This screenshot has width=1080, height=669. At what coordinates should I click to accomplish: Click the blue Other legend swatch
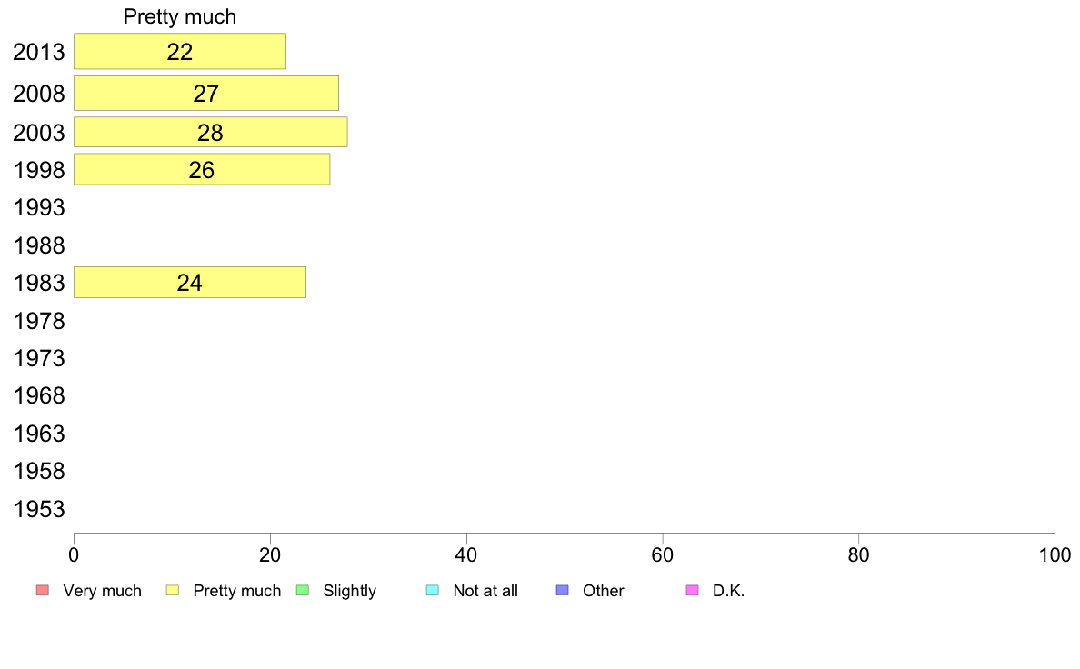coord(562,591)
